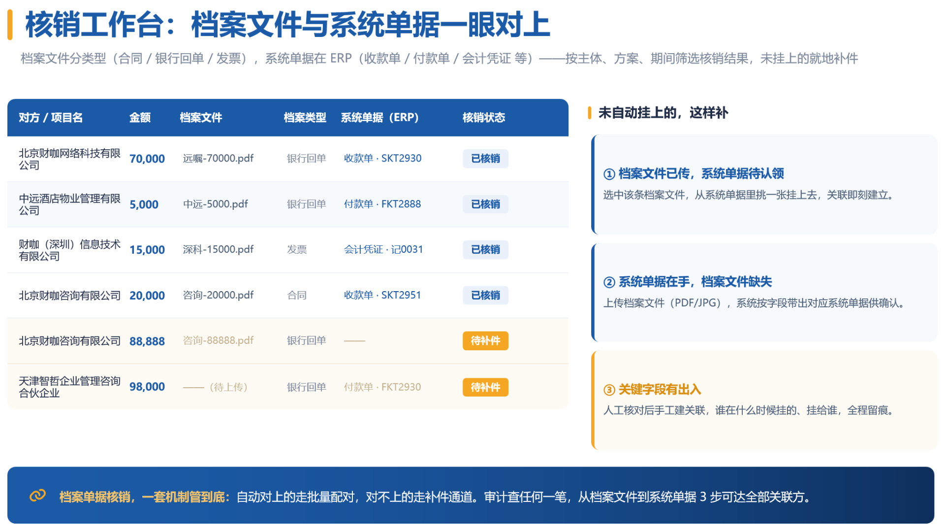
Task: Click 待补件 badge for the 98,000 row
Action: point(485,387)
